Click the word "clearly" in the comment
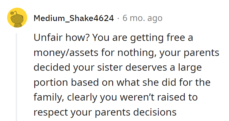The image size is (229, 121). pyautogui.click(x=82, y=98)
